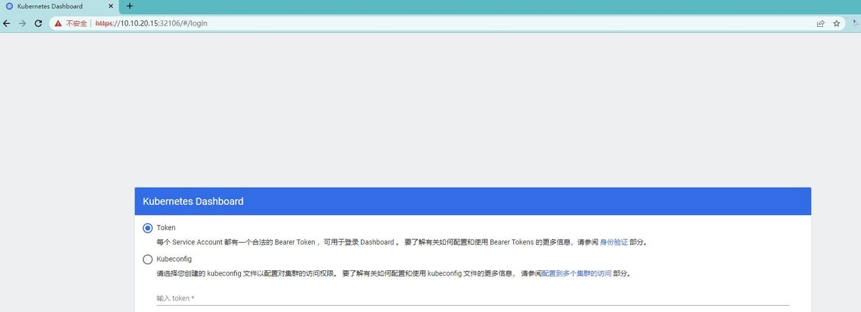The height and width of the screenshot is (312, 861).
Task: Select the Token radio button
Action: point(148,228)
